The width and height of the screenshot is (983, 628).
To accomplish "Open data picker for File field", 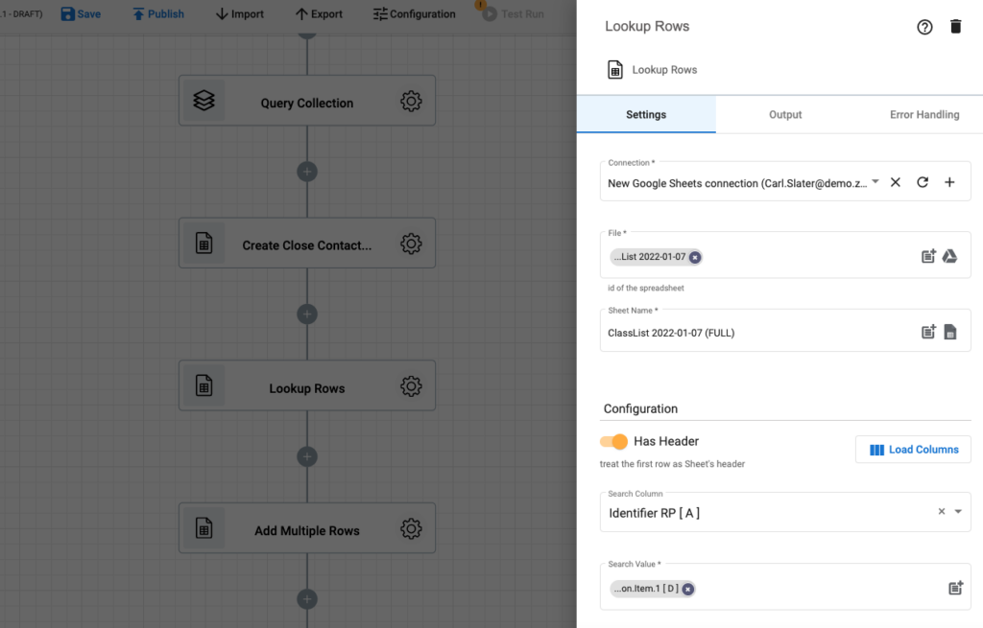I will point(928,256).
